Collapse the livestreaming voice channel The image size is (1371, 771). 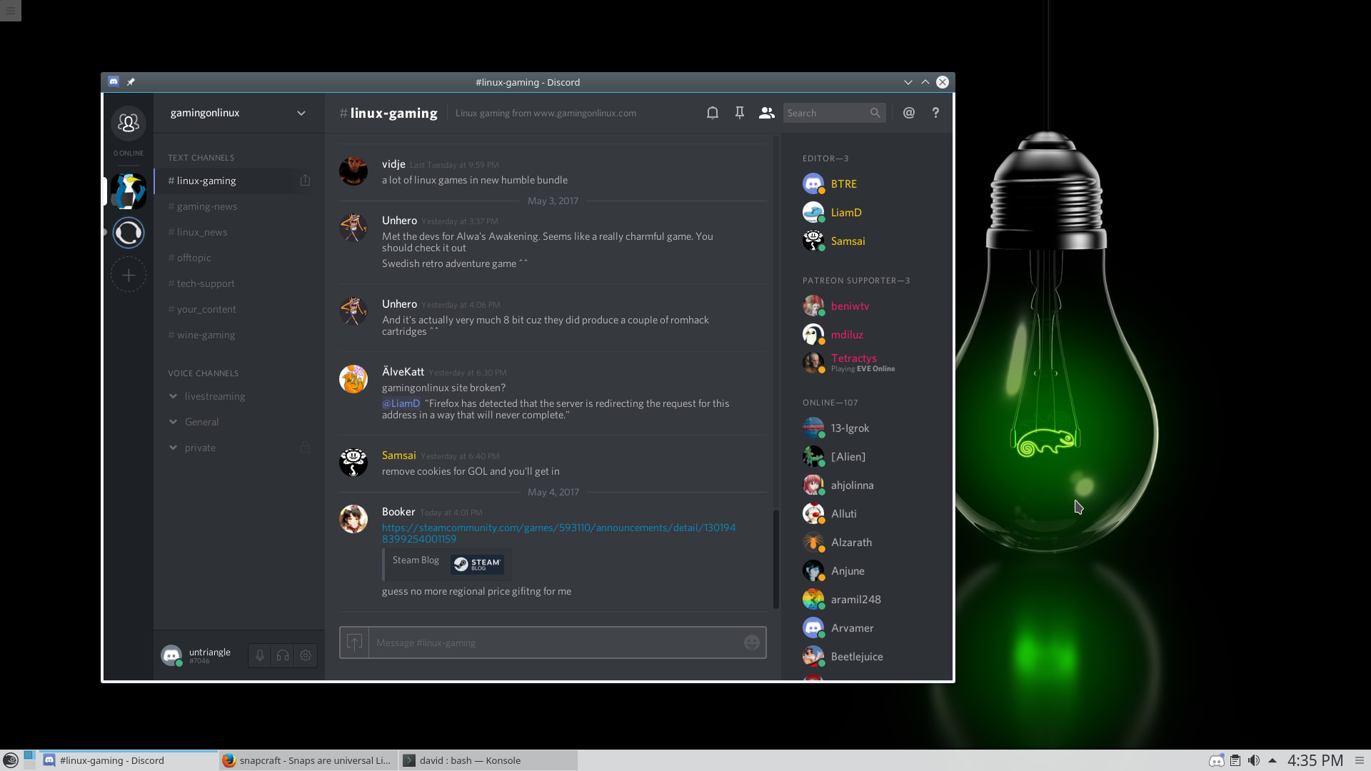coord(174,396)
